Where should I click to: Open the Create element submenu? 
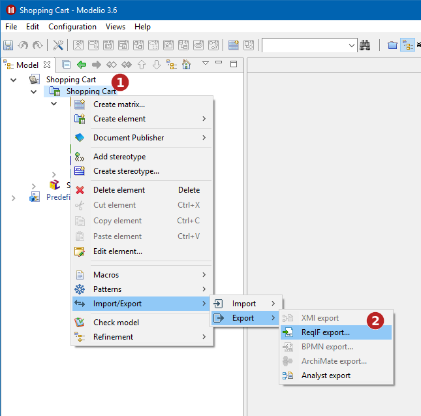pos(142,119)
